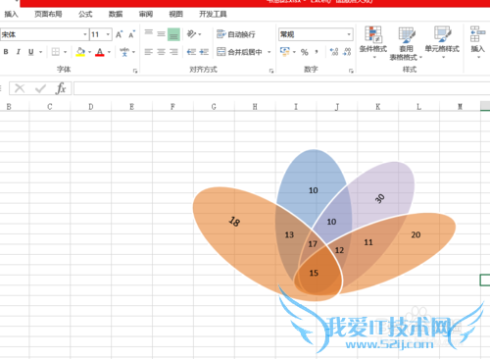This screenshot has height=359, width=490.
Task: Open 对齐方式 group dialog launcher
Action: (x=271, y=71)
